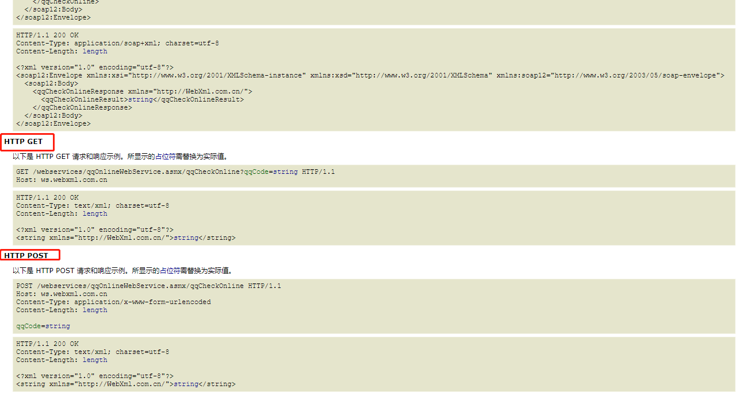The image size is (739, 397).
Task: Click closing </soap12:Body> in the SOAP response block
Action: point(53,116)
